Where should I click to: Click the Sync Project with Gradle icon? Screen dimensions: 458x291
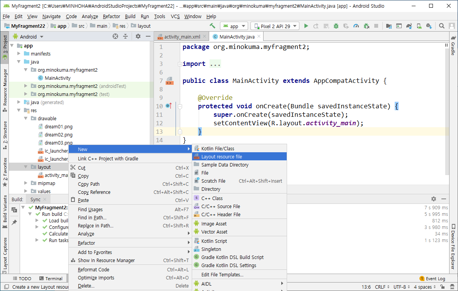point(409,26)
